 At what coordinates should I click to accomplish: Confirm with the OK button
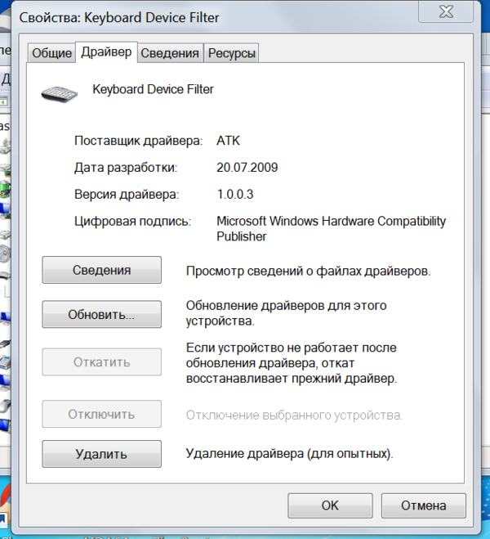pos(330,505)
